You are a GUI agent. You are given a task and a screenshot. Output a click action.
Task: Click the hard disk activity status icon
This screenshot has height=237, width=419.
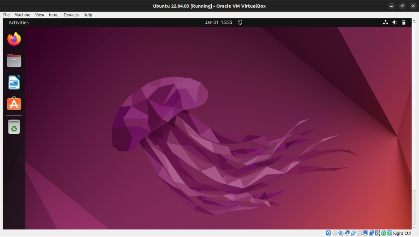click(x=329, y=233)
